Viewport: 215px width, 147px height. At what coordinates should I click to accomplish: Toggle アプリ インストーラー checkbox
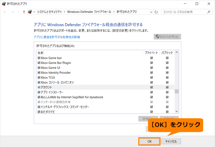(x=39, y=92)
